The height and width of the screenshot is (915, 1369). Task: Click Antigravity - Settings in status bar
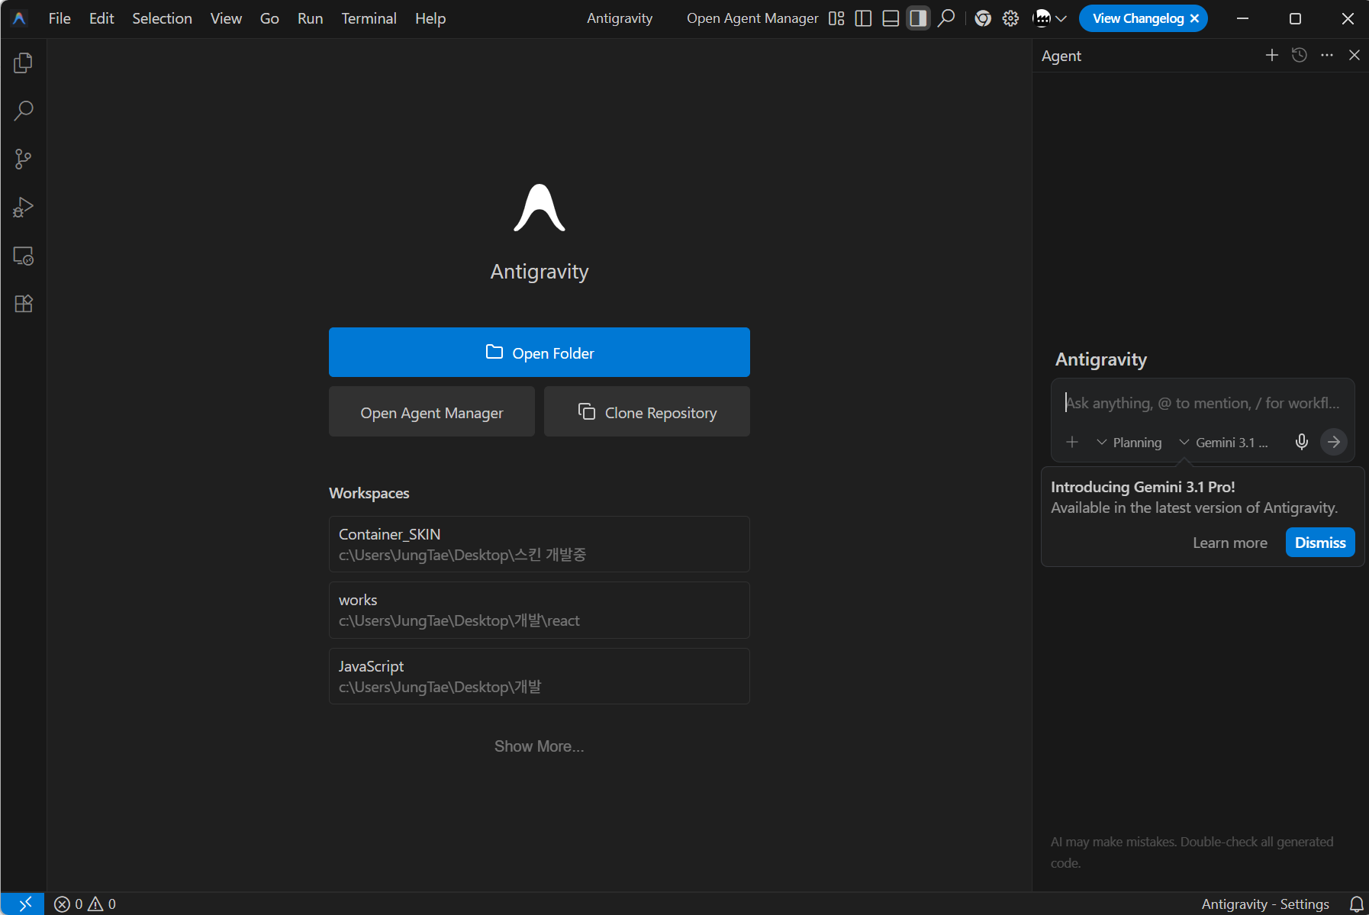(1265, 904)
